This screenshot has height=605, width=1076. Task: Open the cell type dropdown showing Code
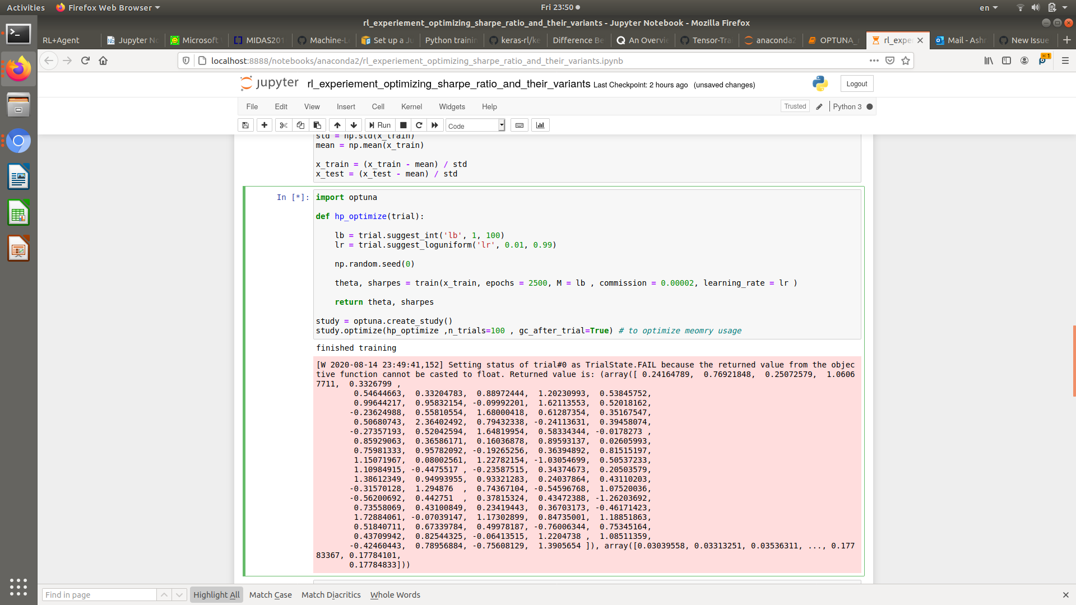click(474, 125)
